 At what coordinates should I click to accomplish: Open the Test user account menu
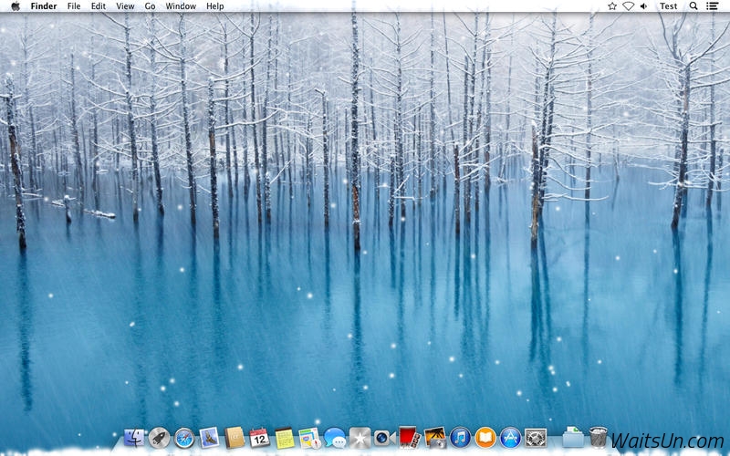[668, 6]
